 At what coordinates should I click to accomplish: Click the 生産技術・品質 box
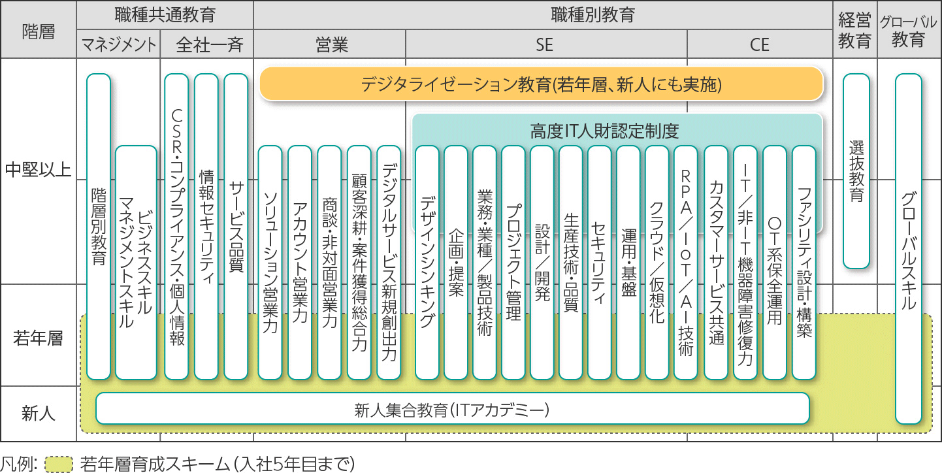(x=571, y=263)
